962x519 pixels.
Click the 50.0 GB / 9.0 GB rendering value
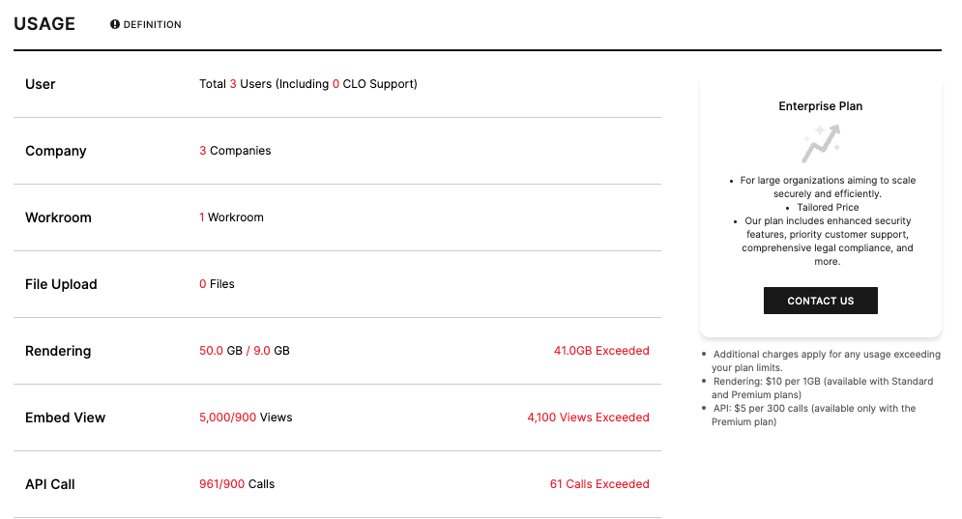[245, 351]
